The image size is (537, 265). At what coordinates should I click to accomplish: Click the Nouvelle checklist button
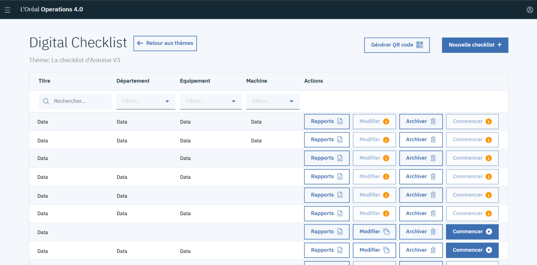(475, 45)
